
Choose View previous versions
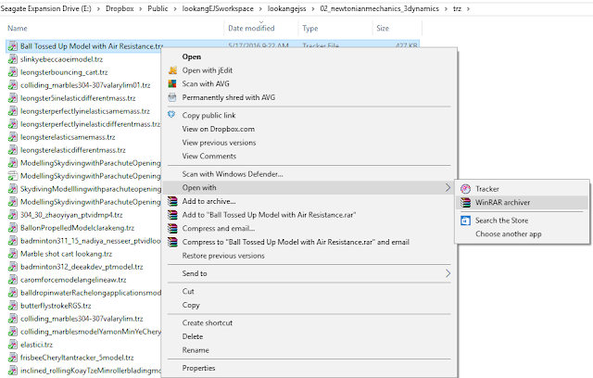coord(219,143)
